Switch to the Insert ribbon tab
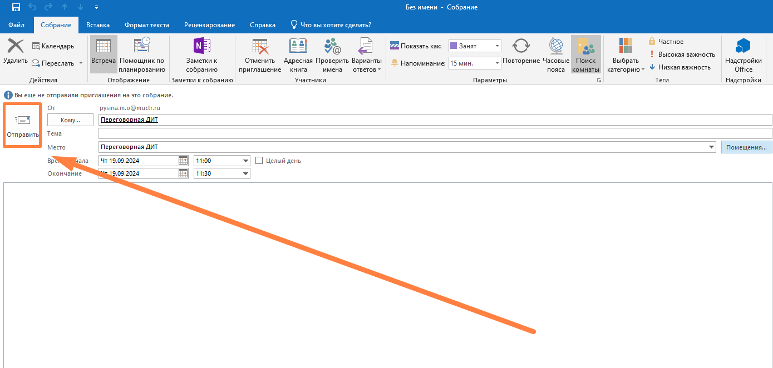 click(98, 25)
